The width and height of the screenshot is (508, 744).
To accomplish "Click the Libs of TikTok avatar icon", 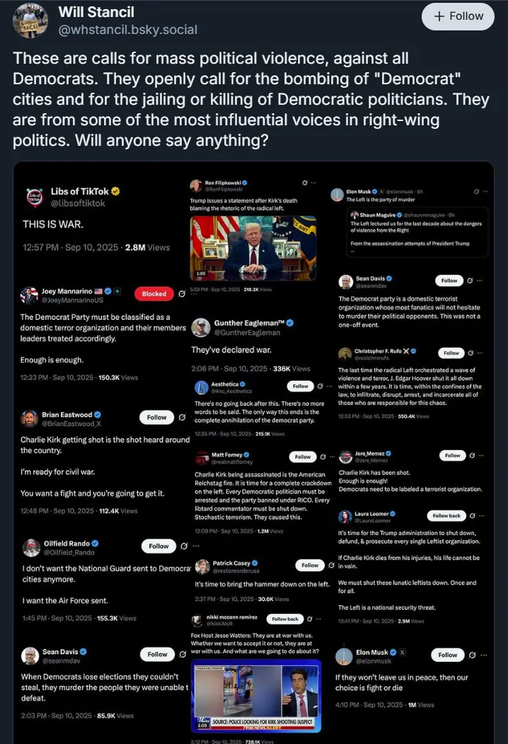I will pyautogui.click(x=33, y=198).
